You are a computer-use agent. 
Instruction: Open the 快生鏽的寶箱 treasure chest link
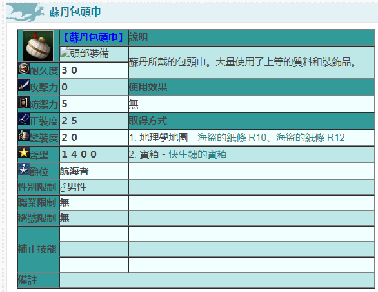pyautogui.click(x=197, y=154)
